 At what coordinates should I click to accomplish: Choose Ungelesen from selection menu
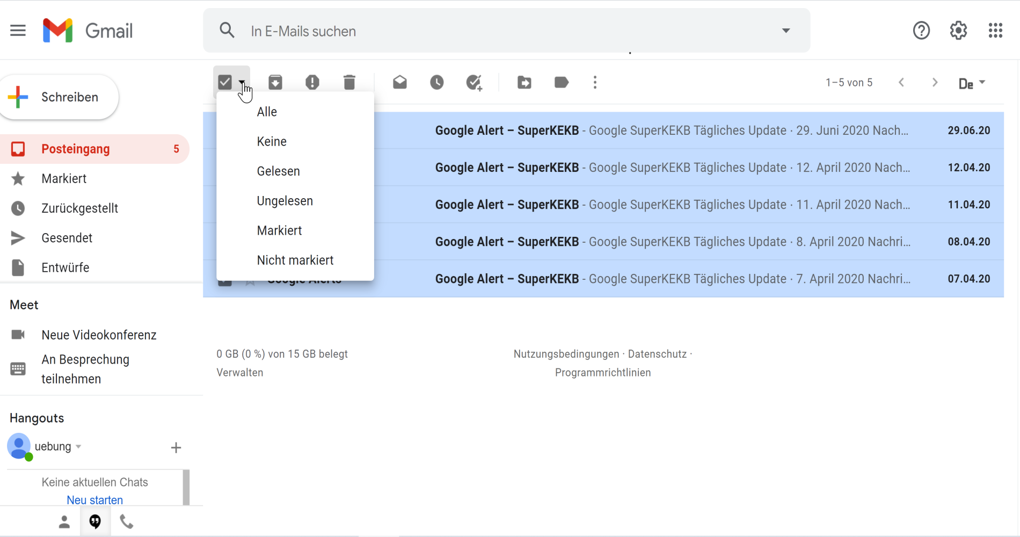coord(295,201)
